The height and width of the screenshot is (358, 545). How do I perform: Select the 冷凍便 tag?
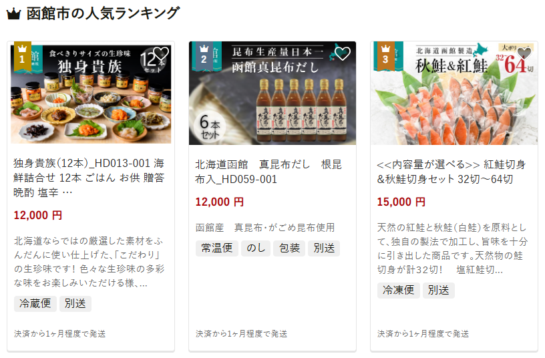point(398,291)
